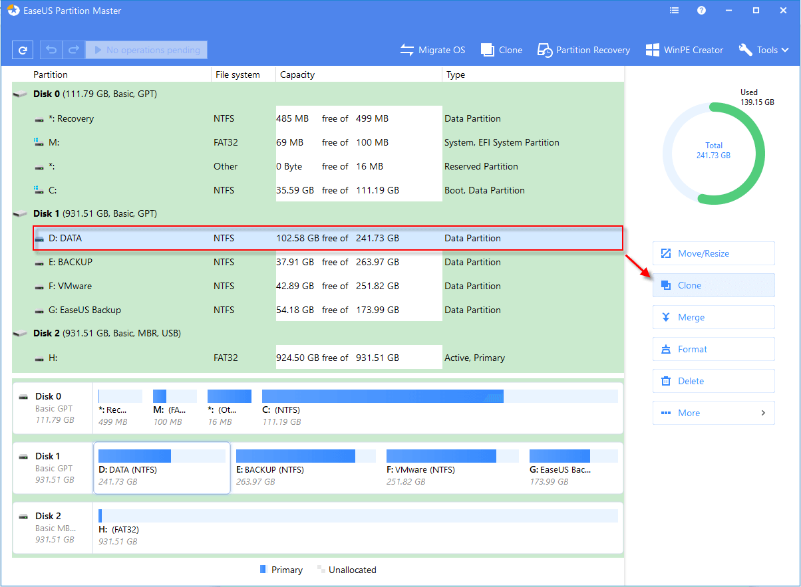Select the Reserved Partition row
801x587 pixels.
pos(318,166)
